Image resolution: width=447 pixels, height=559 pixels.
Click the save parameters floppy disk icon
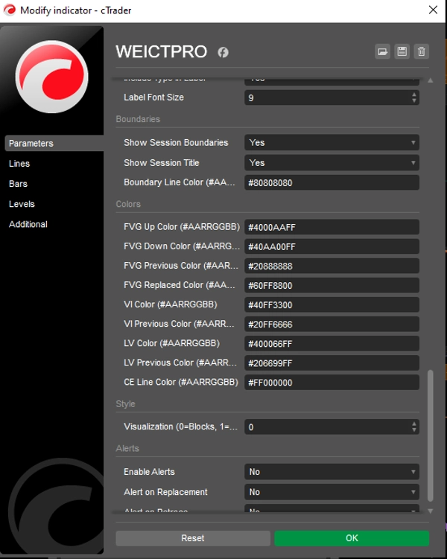click(402, 51)
